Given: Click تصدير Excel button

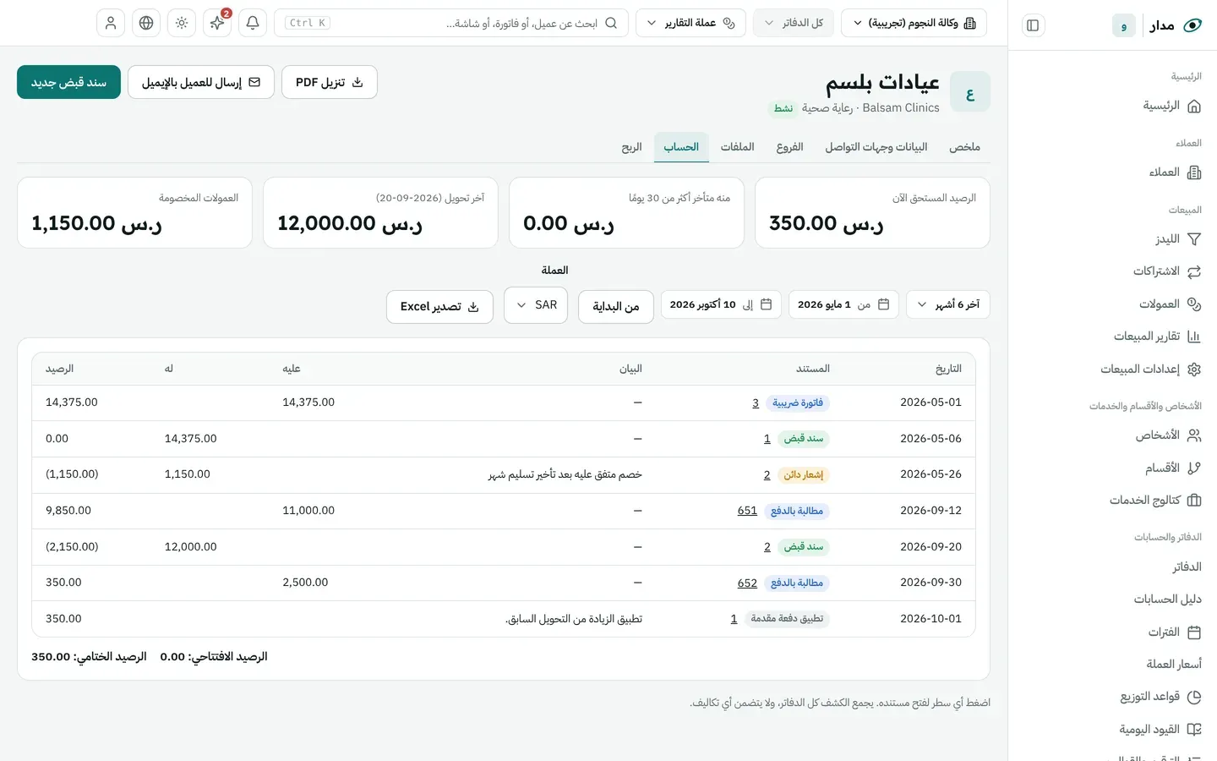Looking at the screenshot, I should click(439, 307).
